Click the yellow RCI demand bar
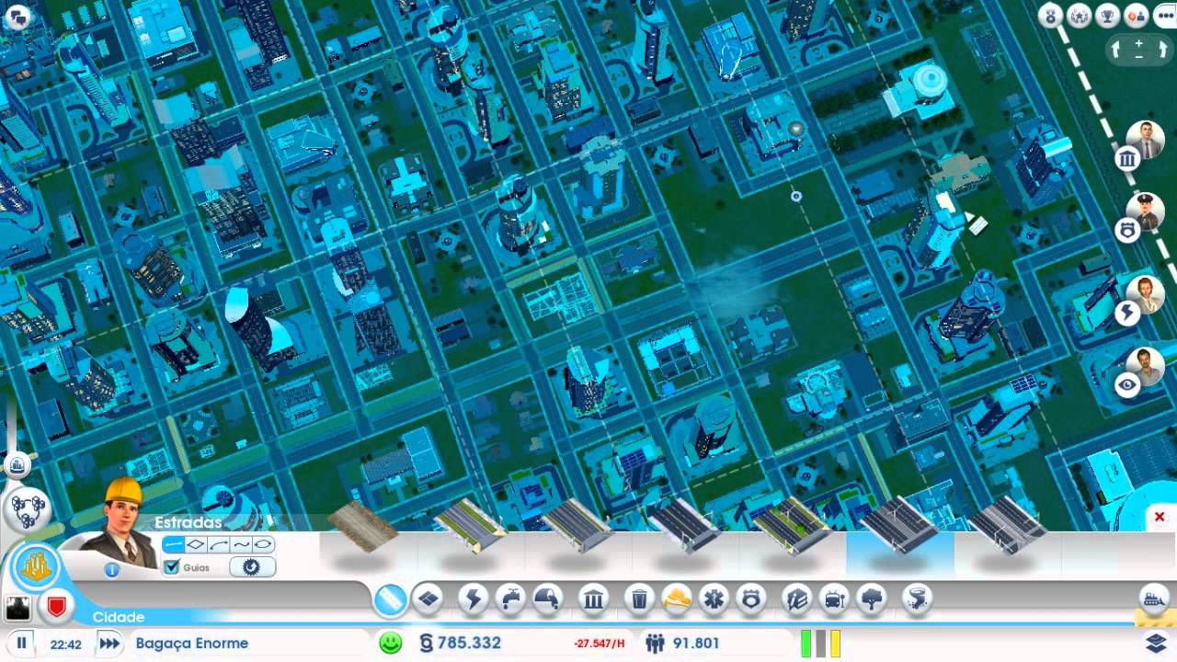Viewport: 1177px width, 662px height. [x=835, y=644]
